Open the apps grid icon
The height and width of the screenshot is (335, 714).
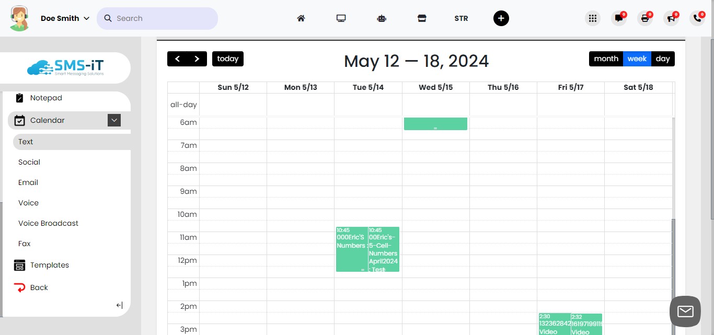pyautogui.click(x=592, y=18)
